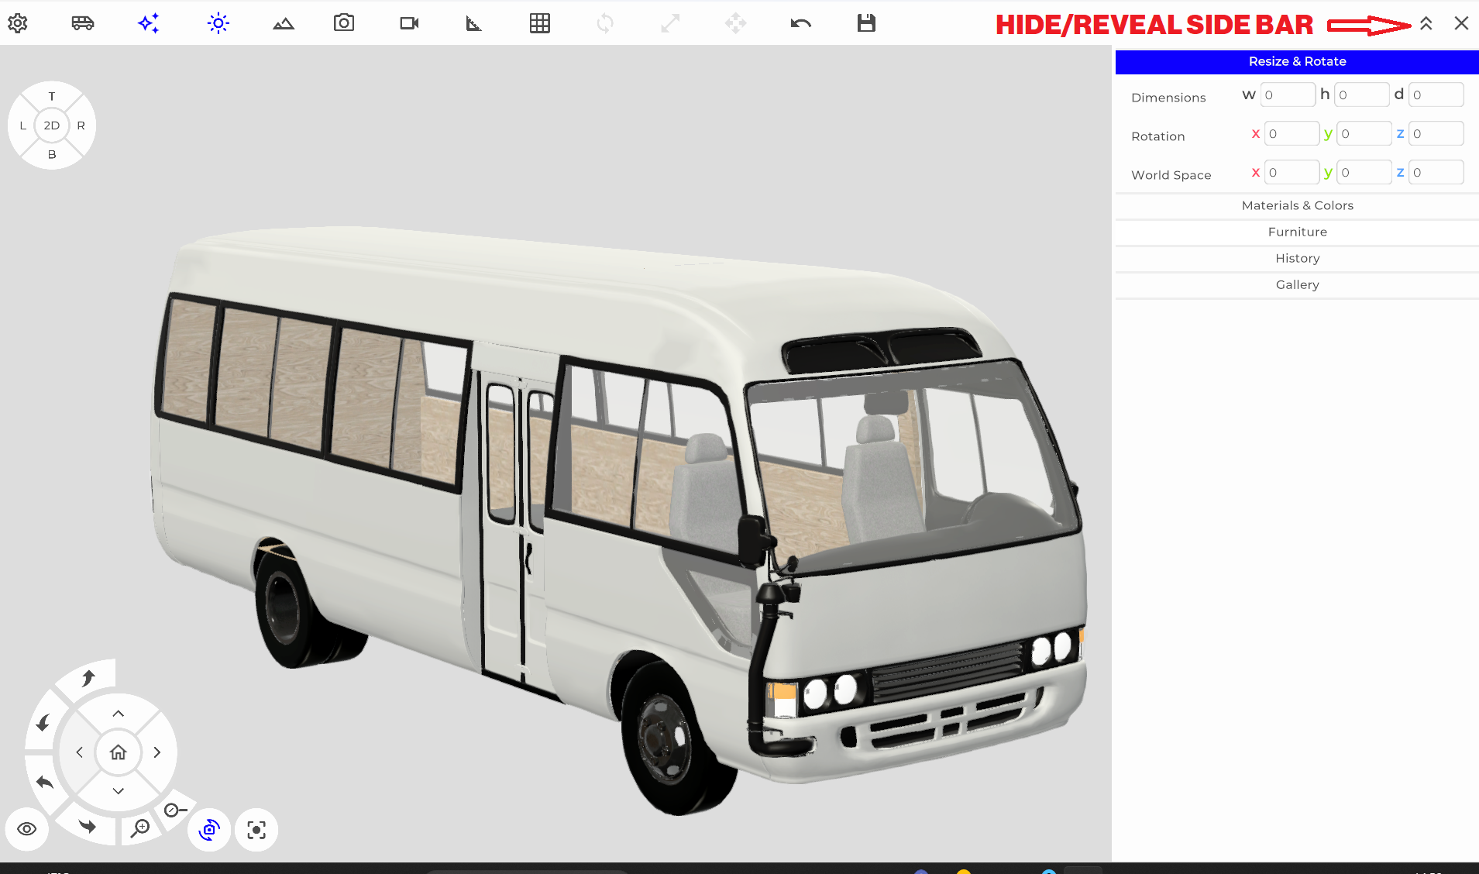Viewport: 1479px width, 874px height.
Task: Click the sparkle effects icon
Action: [x=149, y=23]
